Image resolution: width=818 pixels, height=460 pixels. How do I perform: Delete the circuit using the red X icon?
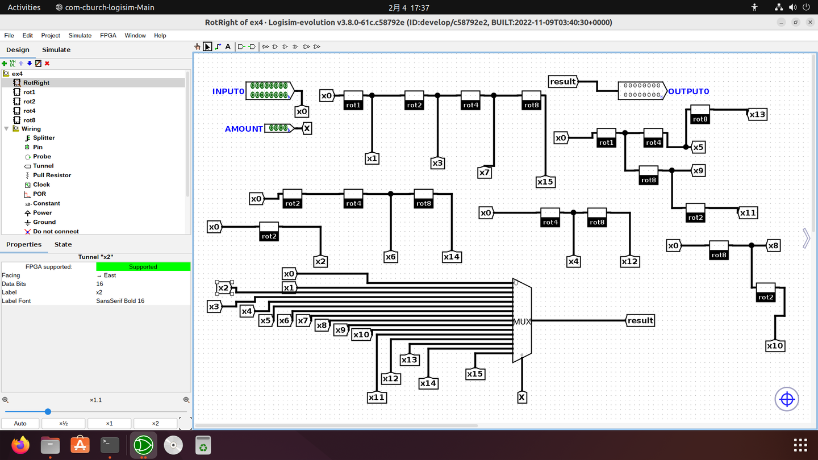[47, 63]
